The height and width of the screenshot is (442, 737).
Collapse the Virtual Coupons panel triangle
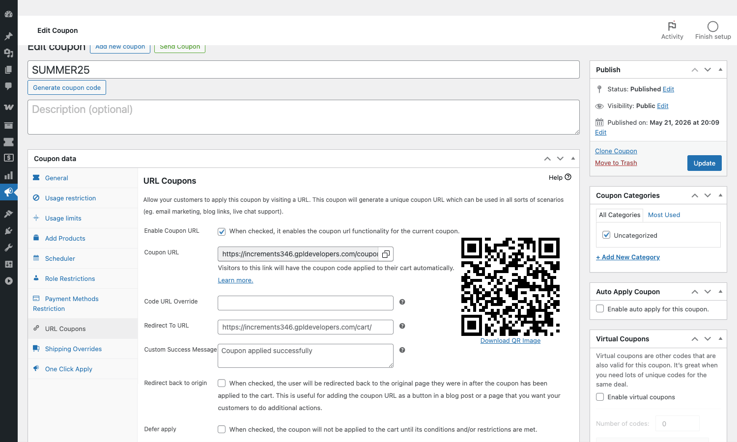tap(720, 339)
